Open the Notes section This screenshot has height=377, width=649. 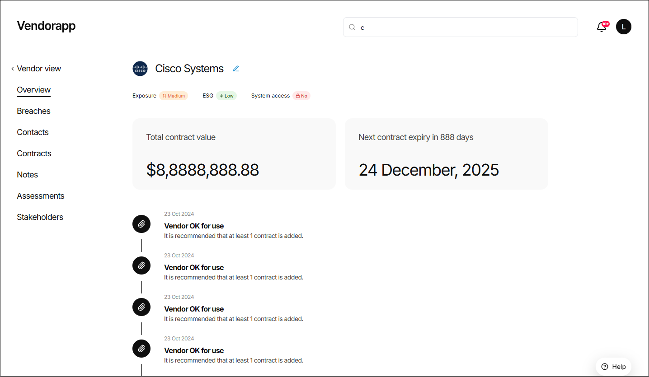[27, 175]
